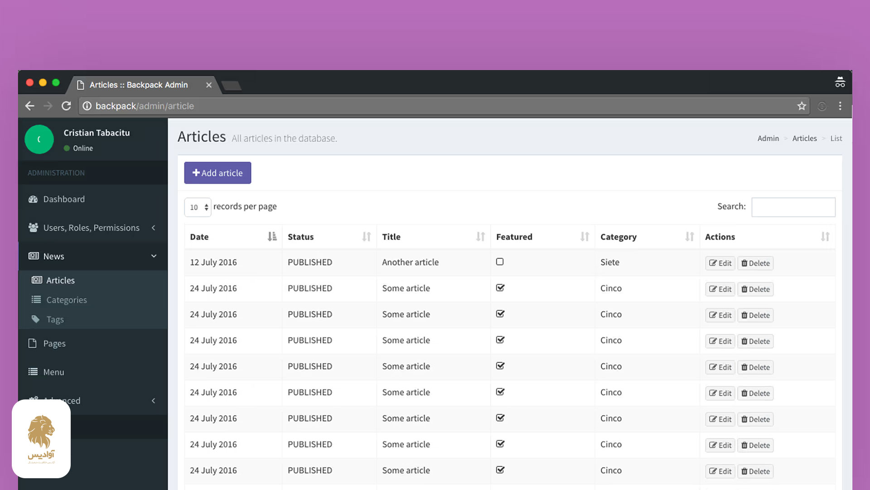This screenshot has width=870, height=490.
Task: Click the users group icon in sidebar
Action: [x=33, y=227]
